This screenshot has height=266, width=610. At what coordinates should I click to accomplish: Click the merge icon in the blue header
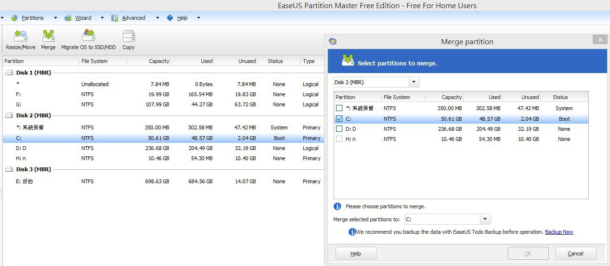pos(348,61)
